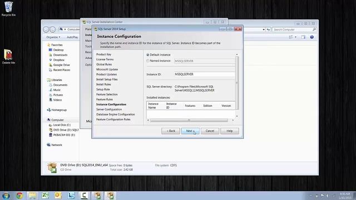Click AutoPlay in Explorer toolbar
Screen dimensions: 356x200
[72, 37]
